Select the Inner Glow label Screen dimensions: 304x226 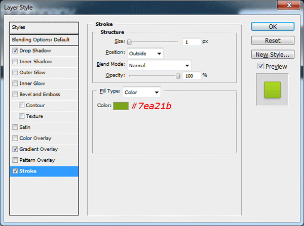pos(32,83)
